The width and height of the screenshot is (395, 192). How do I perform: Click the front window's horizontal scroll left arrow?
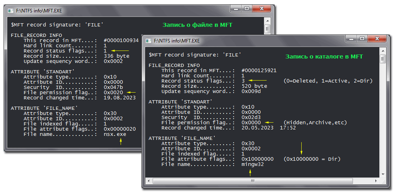click(x=148, y=180)
